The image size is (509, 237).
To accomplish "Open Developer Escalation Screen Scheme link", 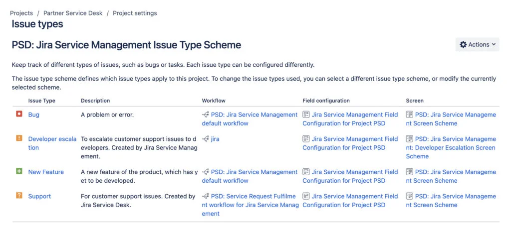I will 451,148.
